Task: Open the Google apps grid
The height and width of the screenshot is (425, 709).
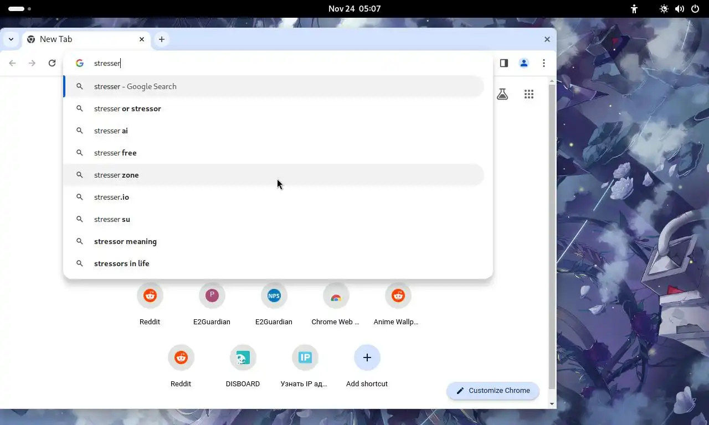Action: pos(529,94)
